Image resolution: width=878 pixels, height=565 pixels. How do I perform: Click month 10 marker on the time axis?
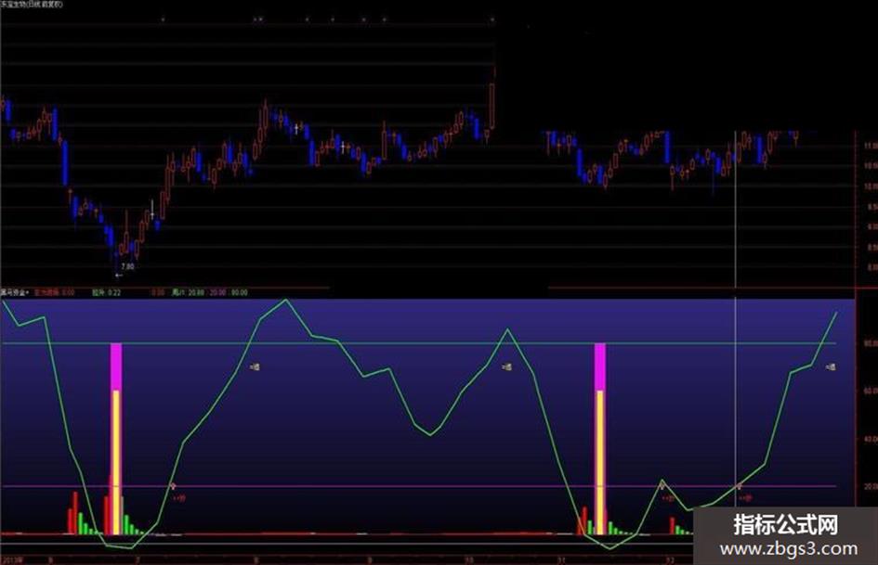pos(468,559)
